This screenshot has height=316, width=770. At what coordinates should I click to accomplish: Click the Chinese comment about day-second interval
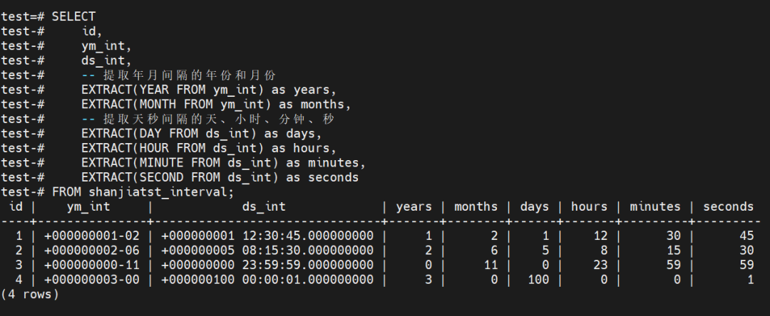click(x=208, y=119)
